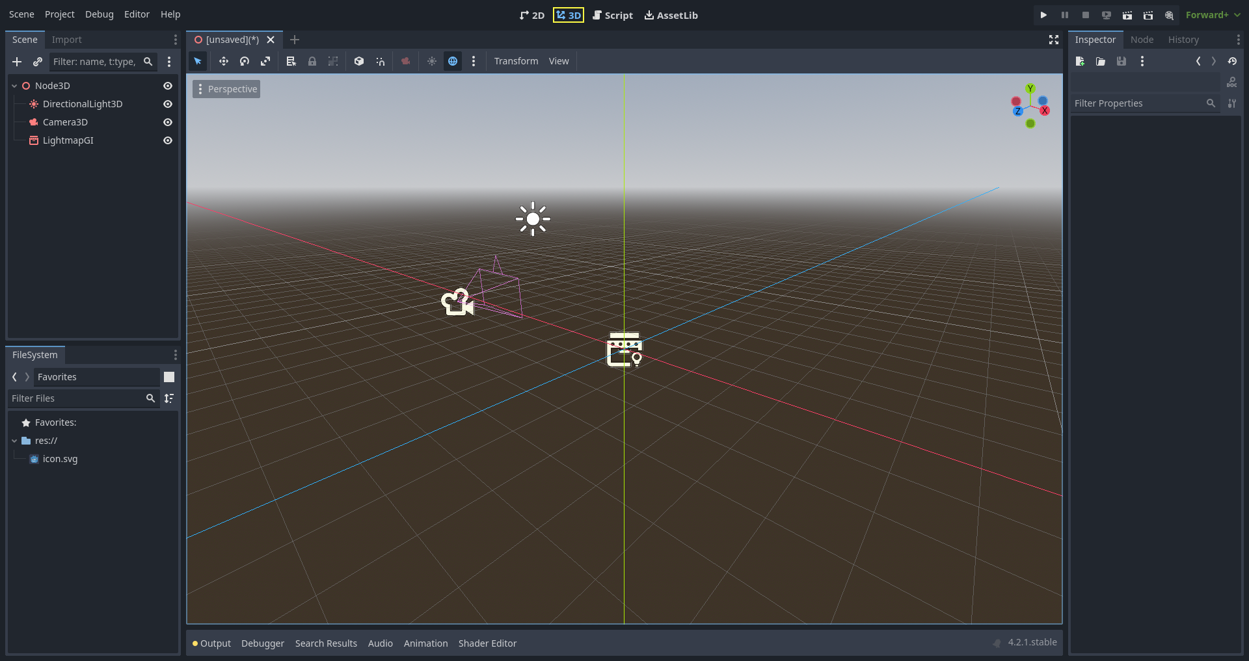
Task: Hide the Camera3D node
Action: (167, 122)
